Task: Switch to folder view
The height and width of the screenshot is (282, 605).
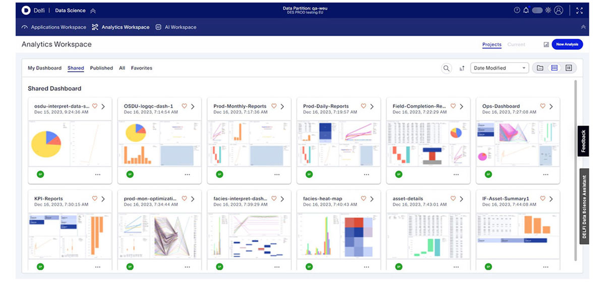Action: coord(540,68)
